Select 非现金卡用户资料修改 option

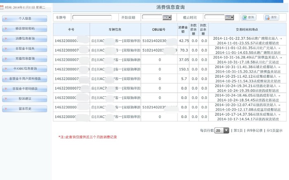(x=25, y=79)
